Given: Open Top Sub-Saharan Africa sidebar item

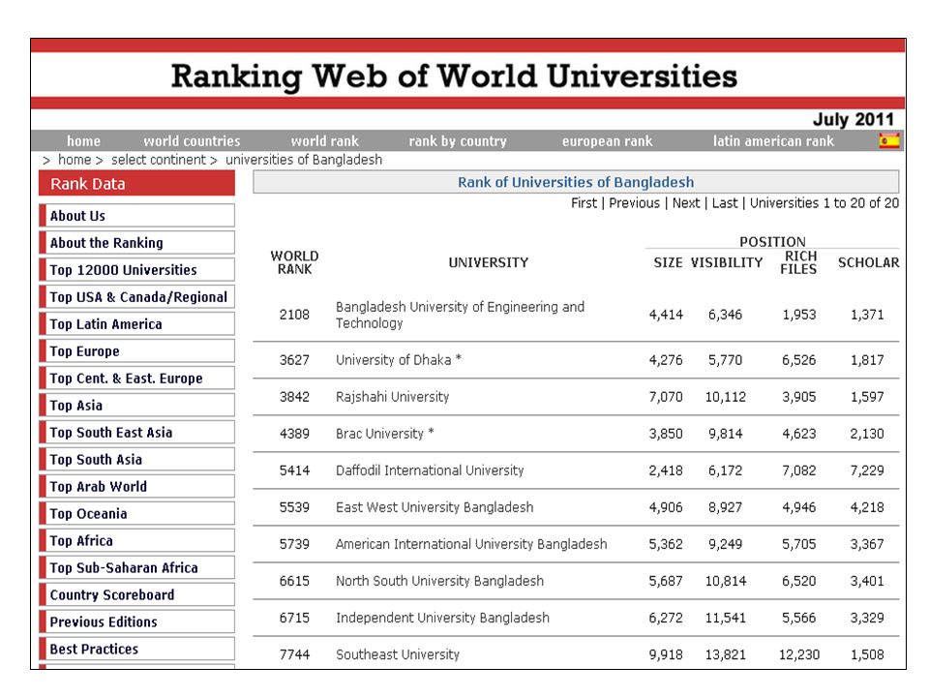Looking at the screenshot, I should coord(136,568).
